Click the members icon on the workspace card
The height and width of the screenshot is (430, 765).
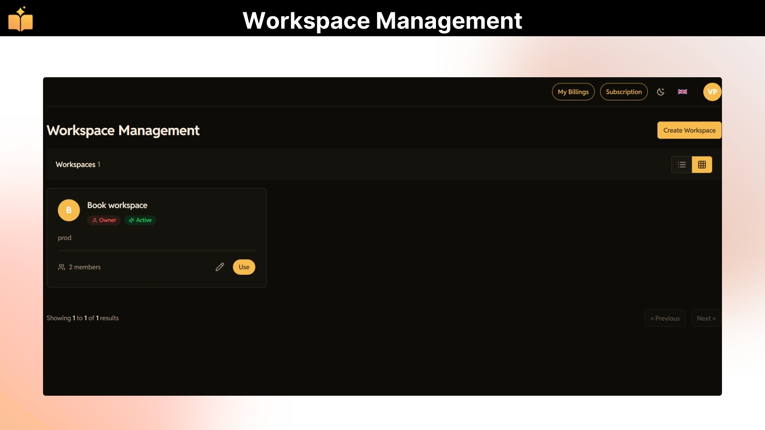coord(62,267)
